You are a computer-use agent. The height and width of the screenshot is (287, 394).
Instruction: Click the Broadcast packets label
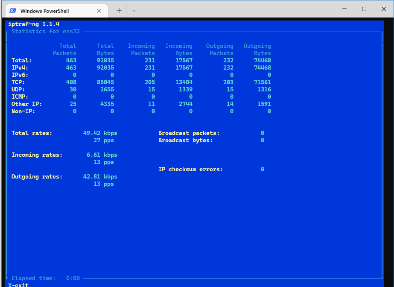(189, 133)
